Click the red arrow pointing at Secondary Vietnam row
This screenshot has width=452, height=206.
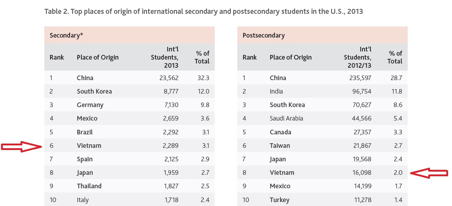click(x=22, y=146)
